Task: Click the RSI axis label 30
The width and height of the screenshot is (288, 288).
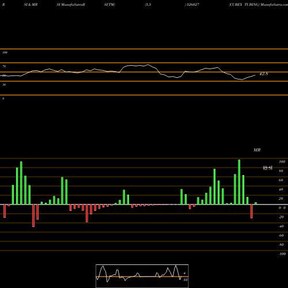Action: click(4, 85)
